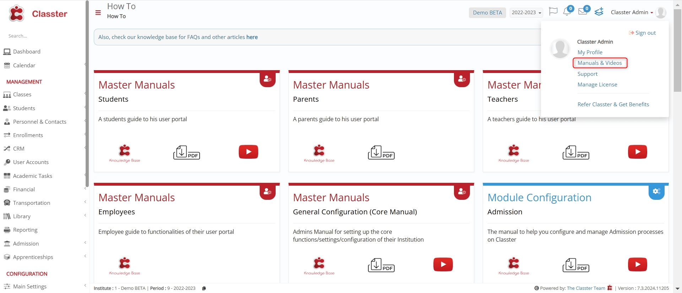The image size is (682, 293).
Task: Play YouTube video for Admission module
Action: 638,265
